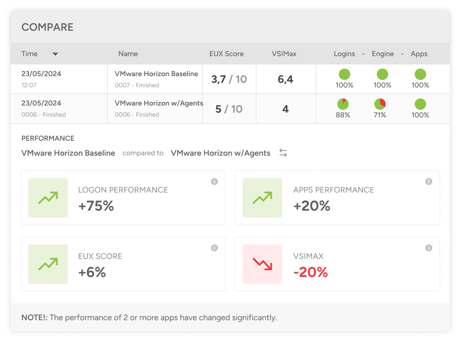
Task: Click the +75% logon performance value
Action: pyautogui.click(x=96, y=206)
